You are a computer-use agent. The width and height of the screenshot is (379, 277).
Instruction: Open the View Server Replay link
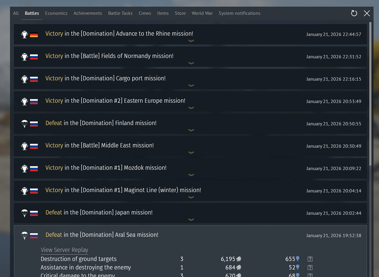pyautogui.click(x=64, y=250)
